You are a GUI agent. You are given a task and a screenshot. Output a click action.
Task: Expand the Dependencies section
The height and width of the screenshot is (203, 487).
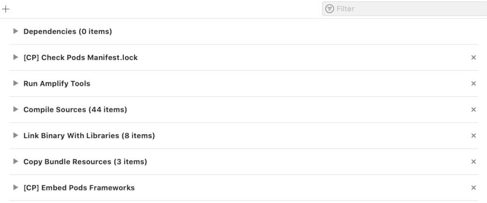coord(15,31)
